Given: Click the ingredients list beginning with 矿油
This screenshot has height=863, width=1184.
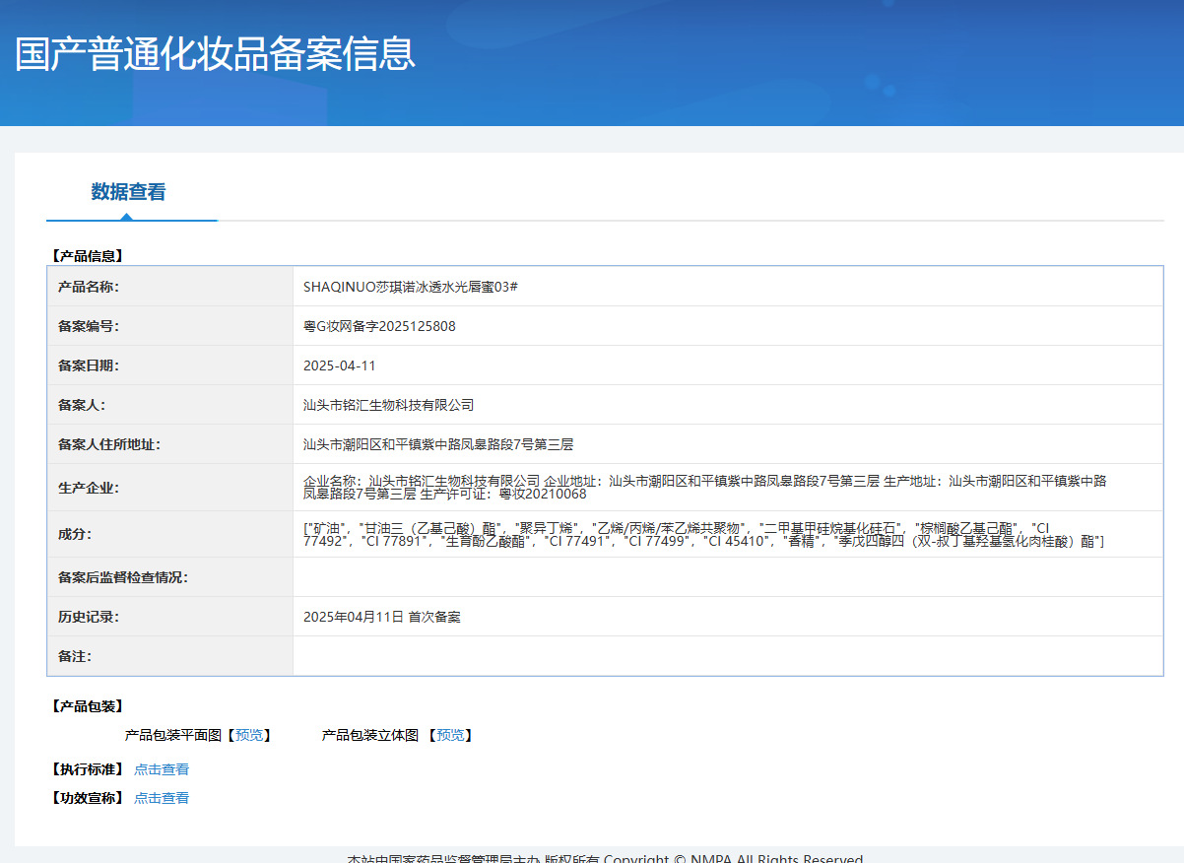Looking at the screenshot, I should [704, 534].
